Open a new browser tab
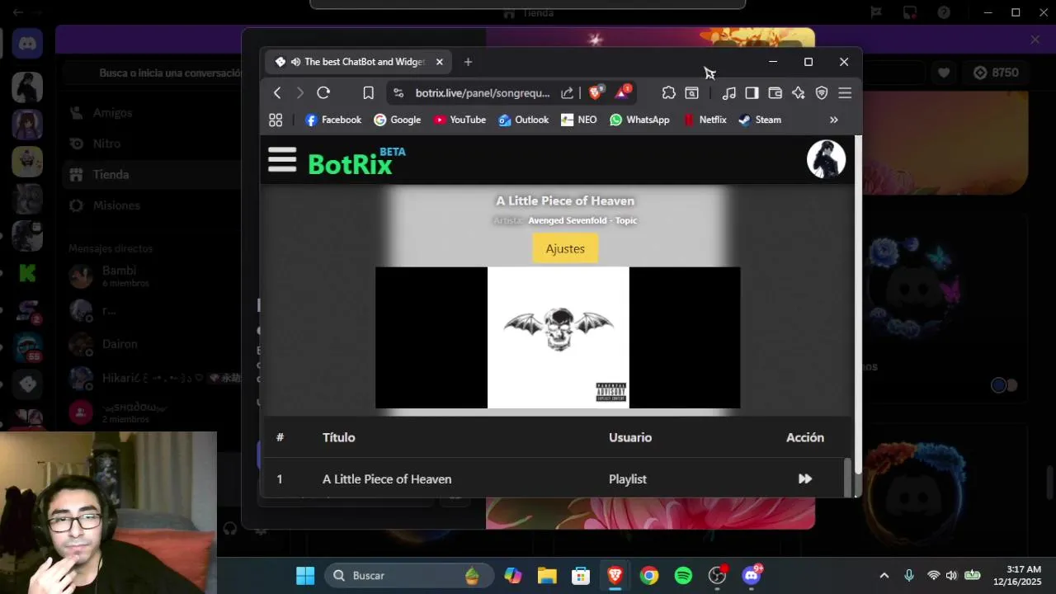 click(x=468, y=62)
